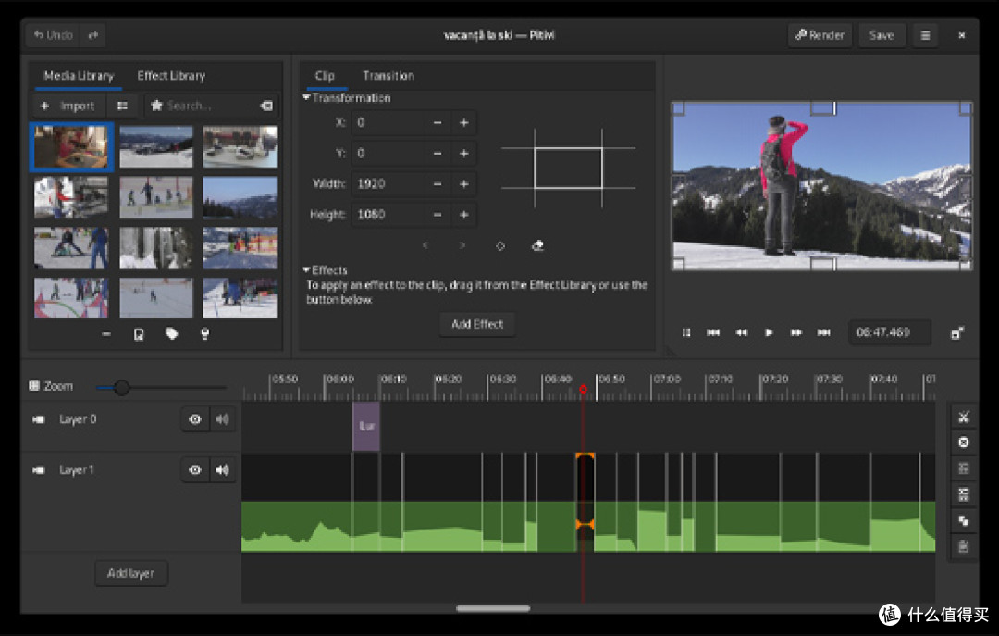Collapse the Effects section
Screen dimensions: 999x636
coord(306,269)
